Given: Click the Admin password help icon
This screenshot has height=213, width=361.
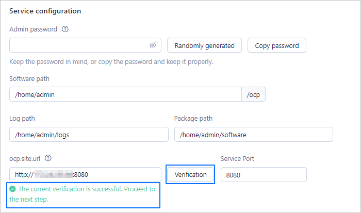Looking at the screenshot, I should tap(65, 29).
